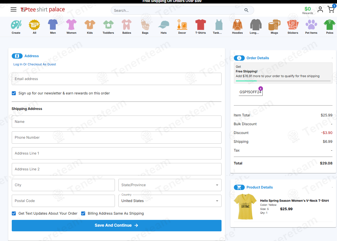Open Hello Spring Season Women's V-Neck T-Shirt
337x241 pixels.
pyautogui.click(x=294, y=201)
